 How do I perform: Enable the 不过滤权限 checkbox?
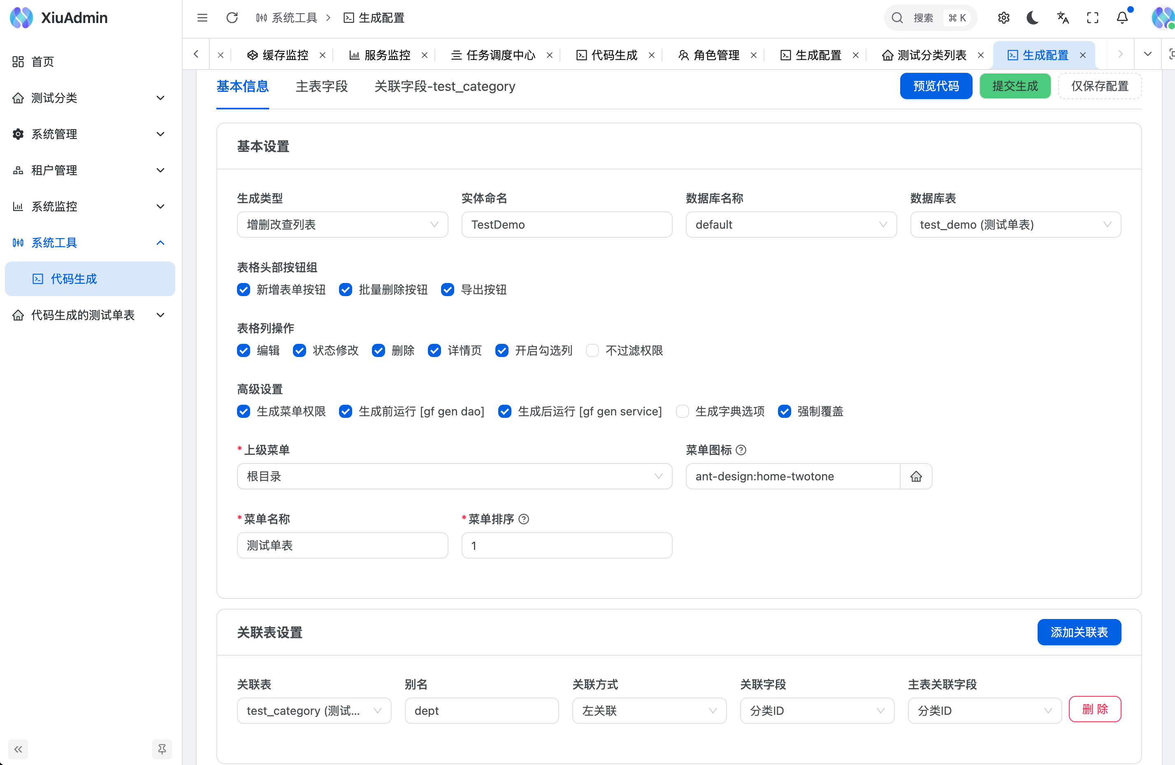[592, 350]
